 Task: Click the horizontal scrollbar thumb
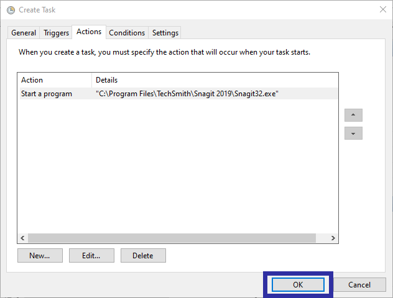172,238
